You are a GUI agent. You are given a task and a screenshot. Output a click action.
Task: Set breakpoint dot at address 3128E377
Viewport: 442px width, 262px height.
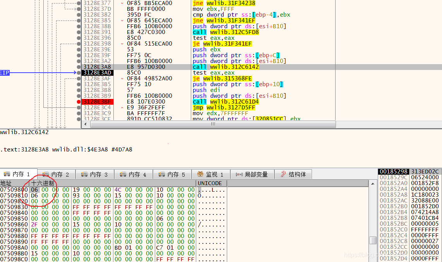point(79,3)
